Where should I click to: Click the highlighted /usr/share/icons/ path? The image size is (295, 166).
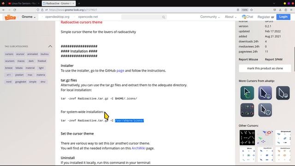click(130, 120)
